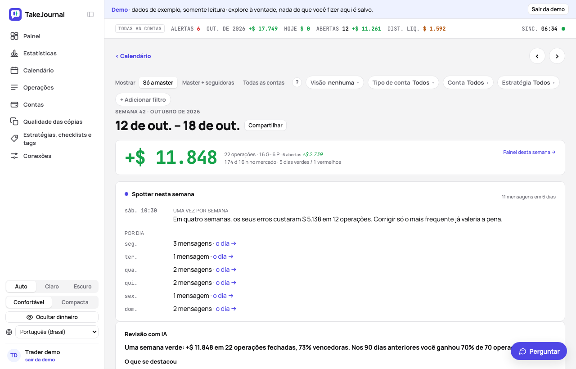Click the 'sair da demo' link under Trader demo
The image size is (576, 369).
pos(40,360)
